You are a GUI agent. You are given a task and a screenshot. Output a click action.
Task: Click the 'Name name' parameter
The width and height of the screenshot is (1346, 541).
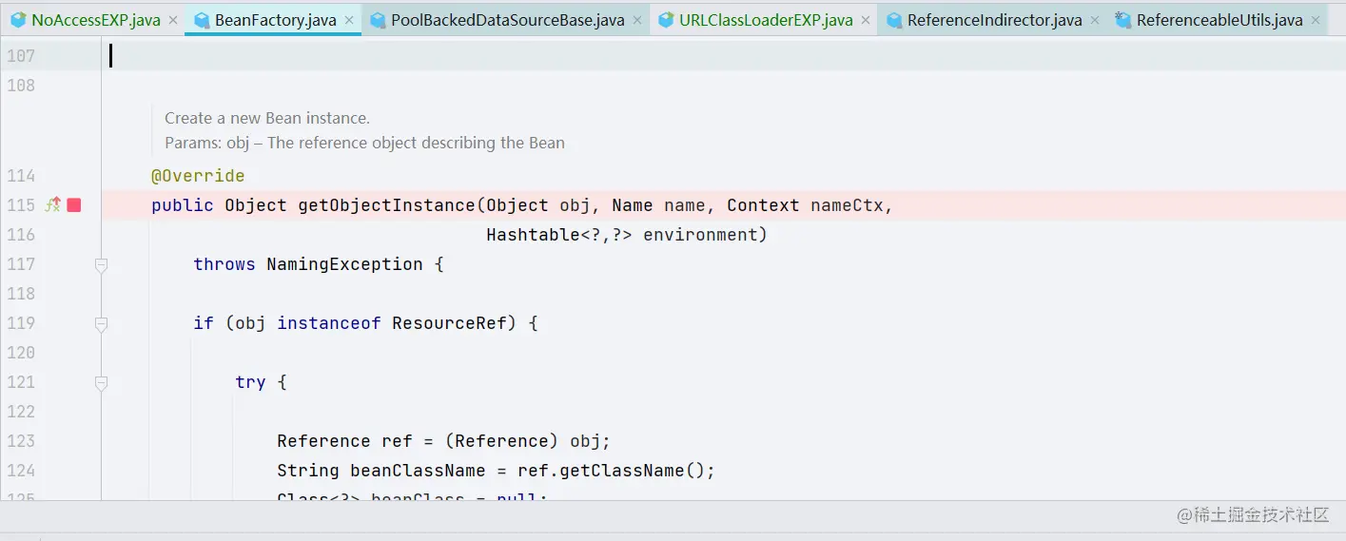tap(658, 205)
